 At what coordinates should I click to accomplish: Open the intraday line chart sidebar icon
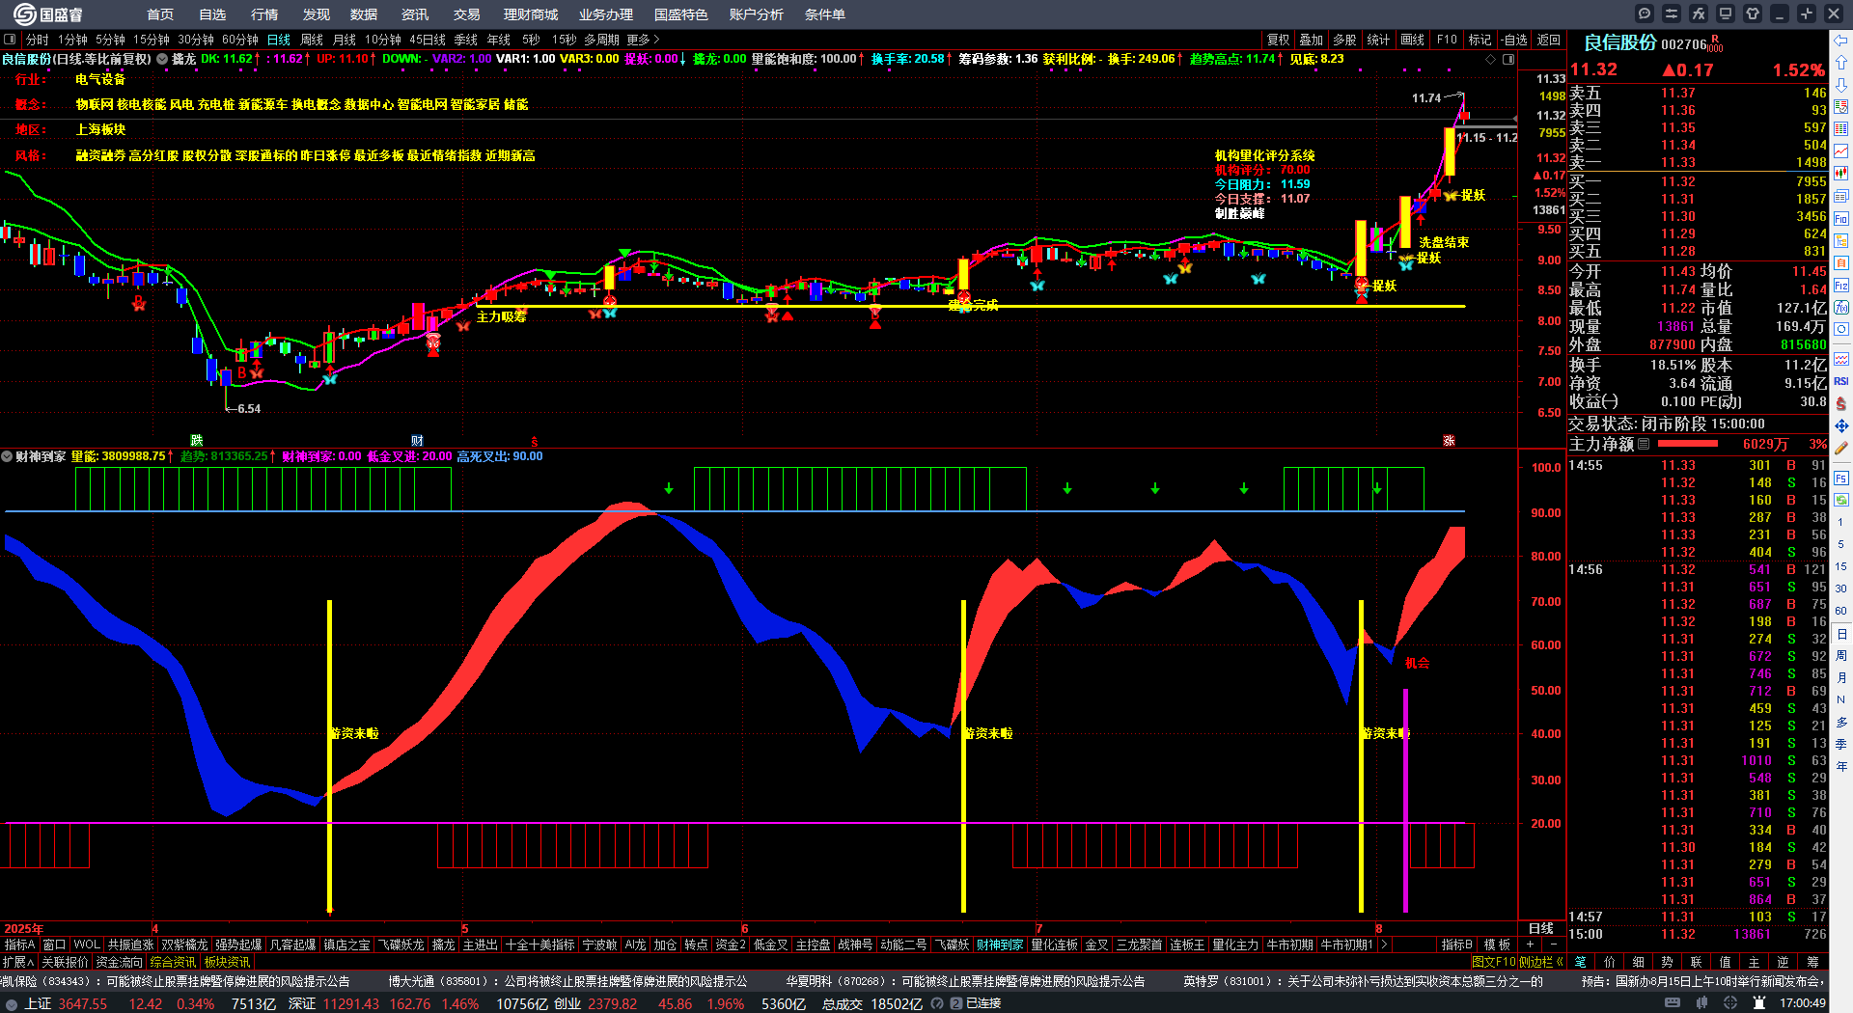coord(1841,151)
